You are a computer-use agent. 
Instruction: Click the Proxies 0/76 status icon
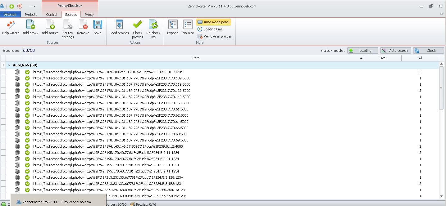coord(133,204)
